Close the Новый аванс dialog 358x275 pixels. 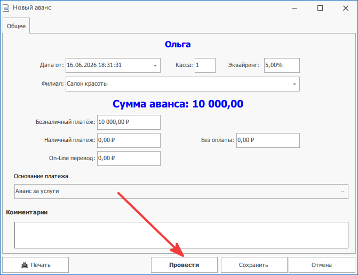[x=346, y=8]
